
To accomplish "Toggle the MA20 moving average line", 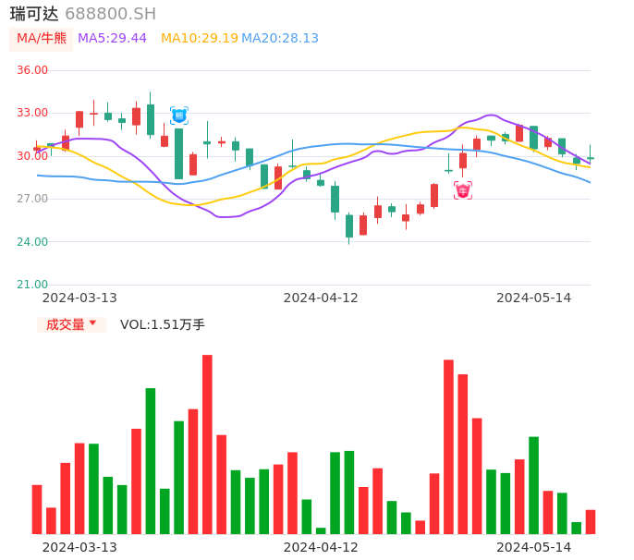I will pyautogui.click(x=280, y=38).
